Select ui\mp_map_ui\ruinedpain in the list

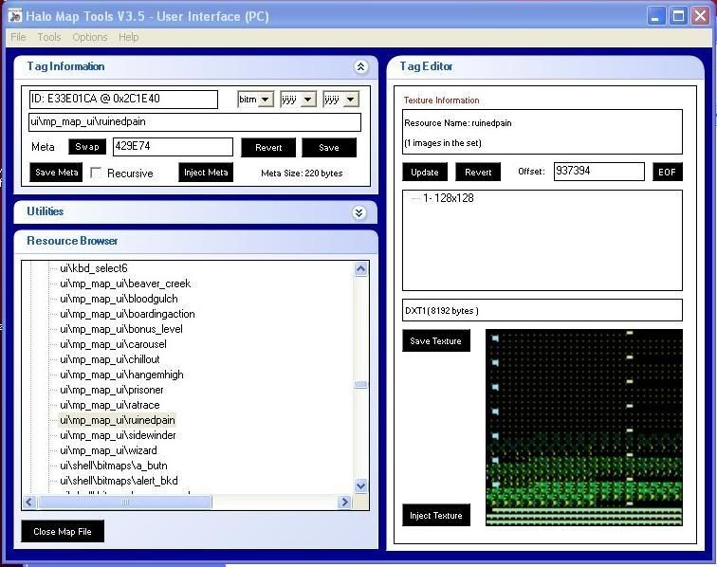[x=117, y=420]
